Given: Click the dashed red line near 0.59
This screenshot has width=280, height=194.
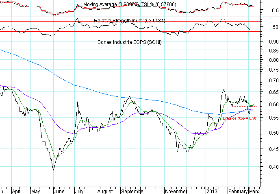Looking at the screenshot, I should pos(245,106).
